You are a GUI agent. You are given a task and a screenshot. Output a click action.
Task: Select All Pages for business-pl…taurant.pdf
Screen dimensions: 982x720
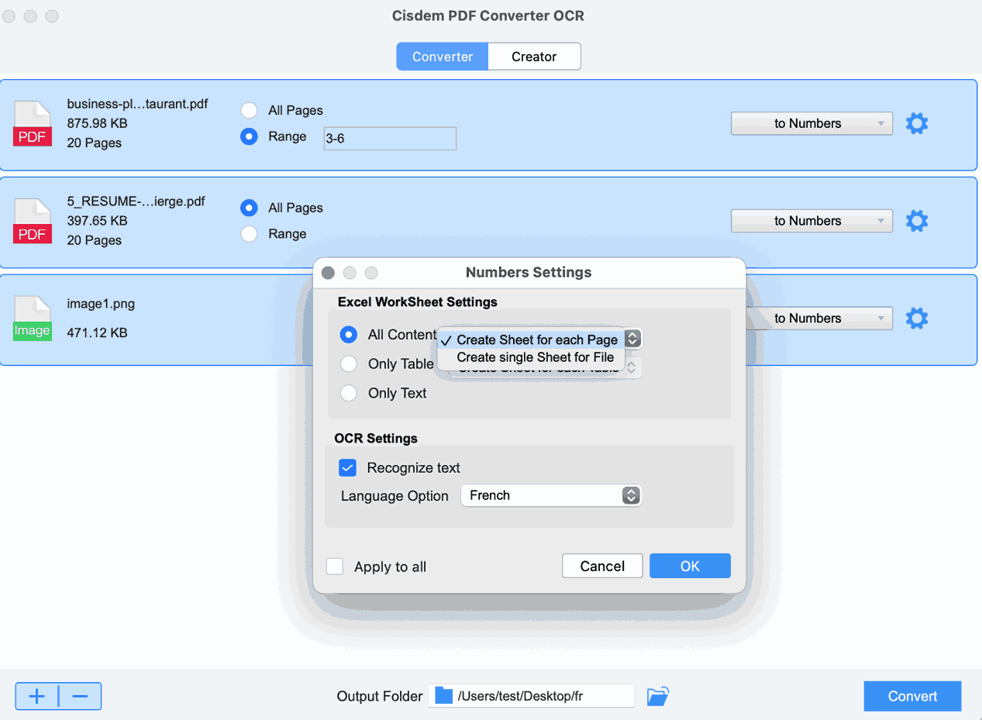tap(249, 110)
